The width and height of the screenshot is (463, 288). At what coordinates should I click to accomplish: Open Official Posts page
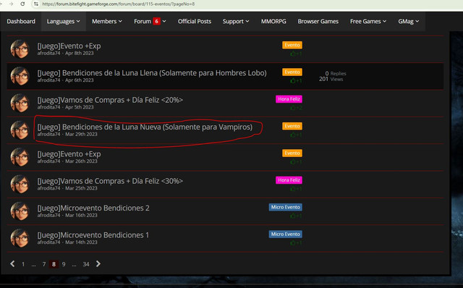click(x=195, y=21)
